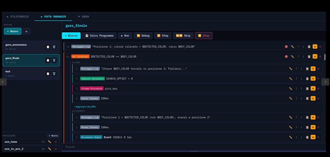Copy the "SEARCH_OFFSET = 0" variable block
330x157 pixels.
[x=307, y=79]
